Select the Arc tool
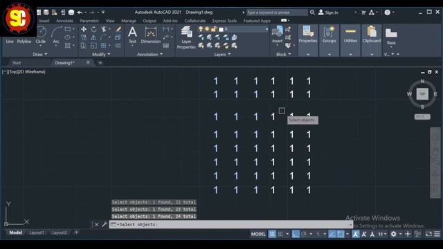Viewport: 443px width, 249px height. pos(56,35)
